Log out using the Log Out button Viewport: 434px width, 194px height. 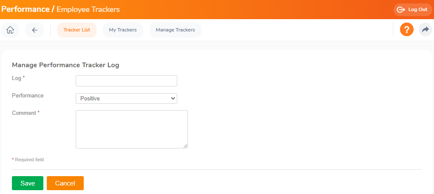[x=413, y=10]
